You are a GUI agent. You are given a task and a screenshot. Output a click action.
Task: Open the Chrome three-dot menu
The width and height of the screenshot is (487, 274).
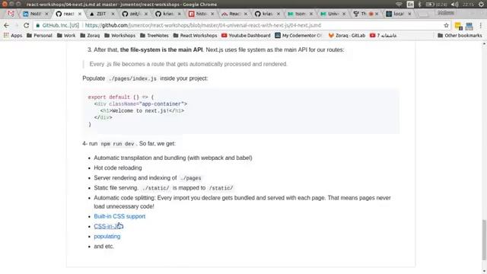(481, 25)
